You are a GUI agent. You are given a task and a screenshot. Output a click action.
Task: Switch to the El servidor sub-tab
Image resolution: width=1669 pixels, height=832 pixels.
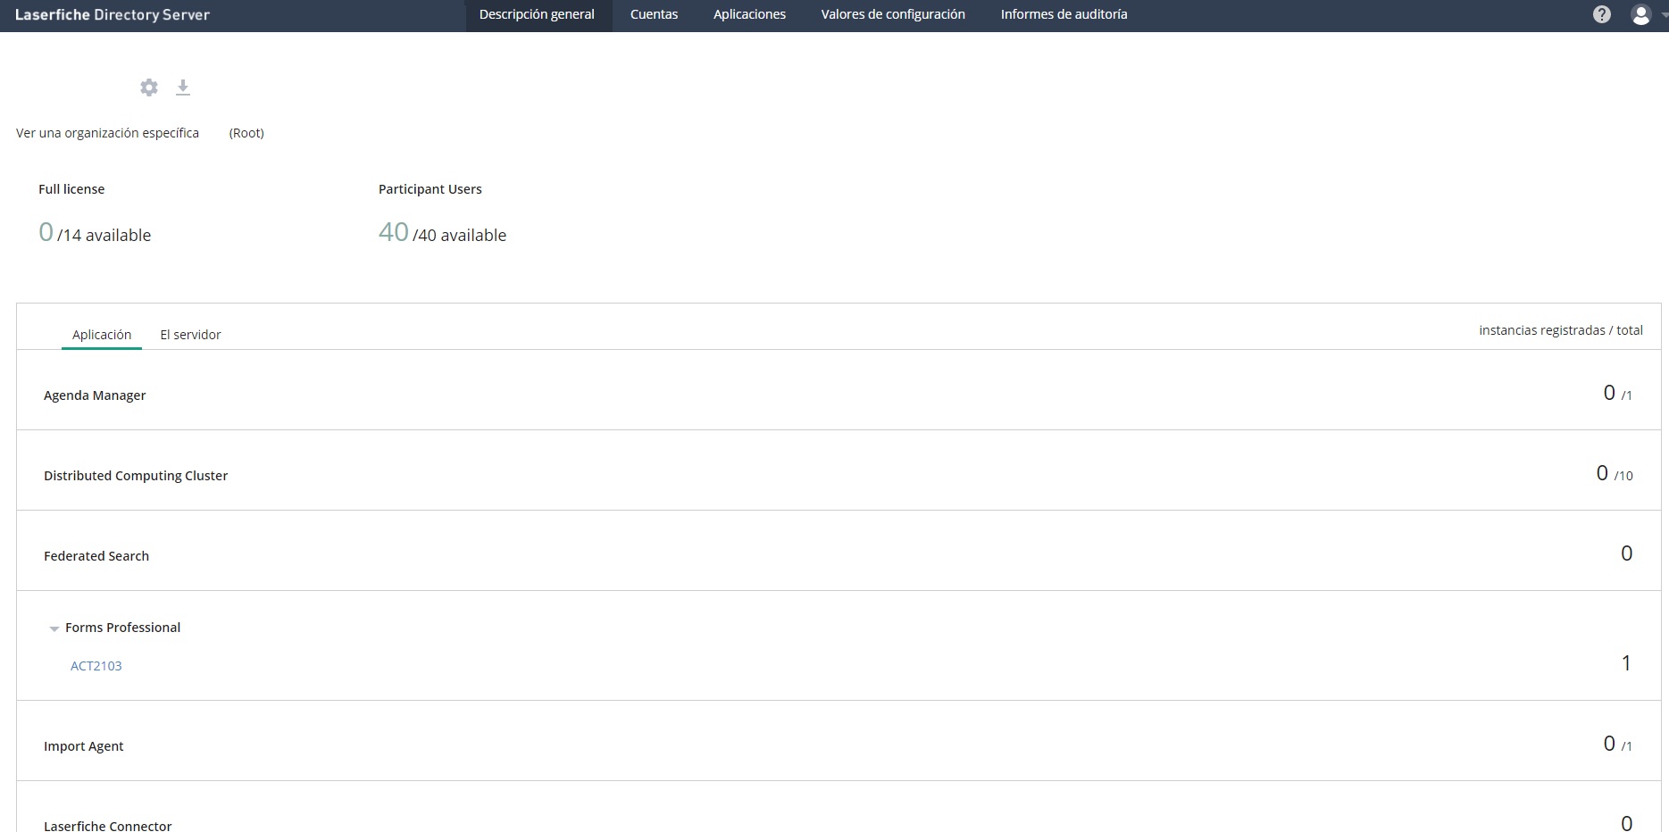tap(190, 335)
